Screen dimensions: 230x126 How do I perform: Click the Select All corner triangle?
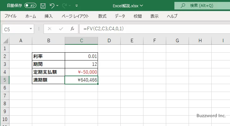pyautogui.click(x=6, y=41)
